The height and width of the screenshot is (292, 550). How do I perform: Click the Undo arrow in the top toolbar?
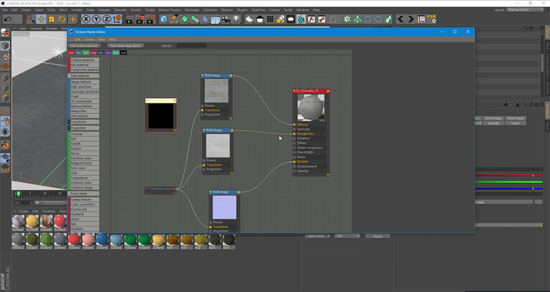tap(7, 19)
